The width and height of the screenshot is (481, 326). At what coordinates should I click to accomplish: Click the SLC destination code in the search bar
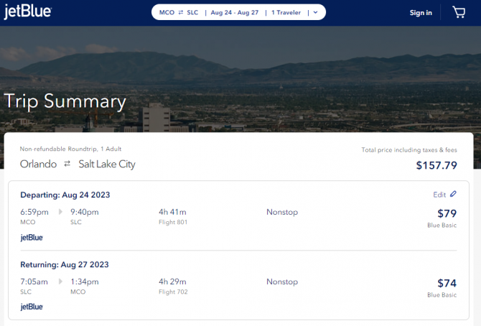(192, 13)
